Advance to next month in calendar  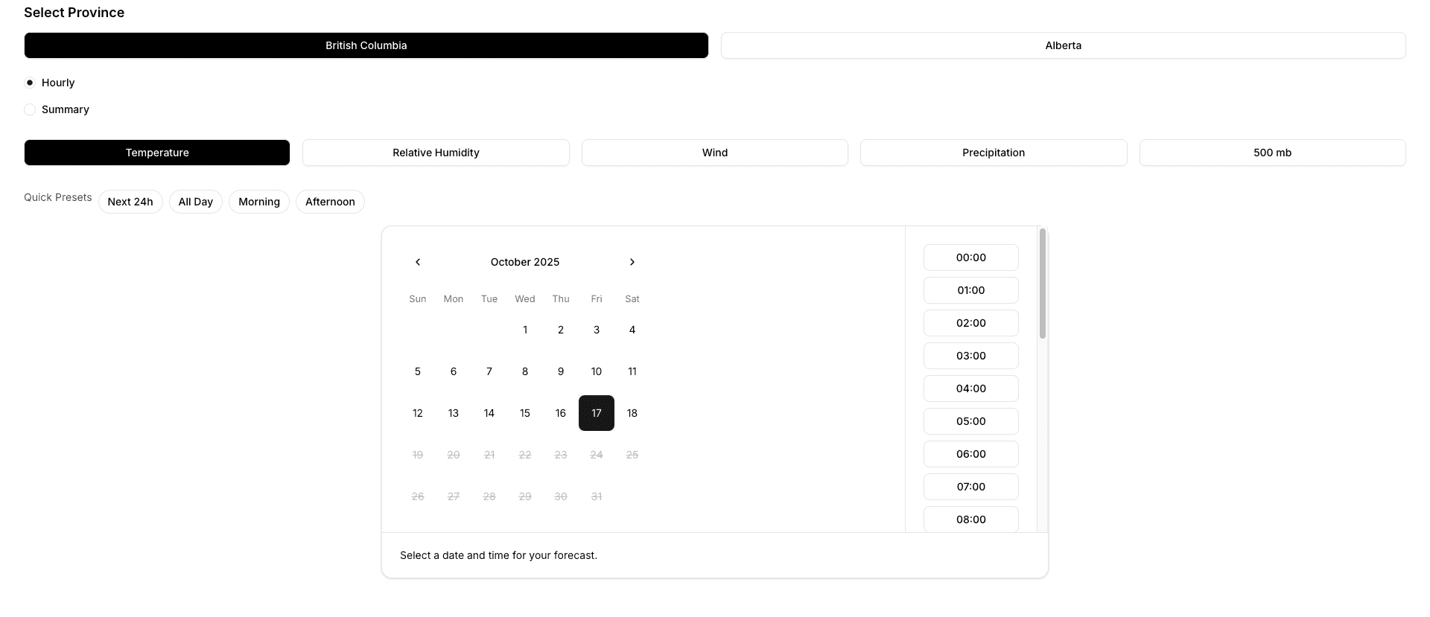coord(632,262)
